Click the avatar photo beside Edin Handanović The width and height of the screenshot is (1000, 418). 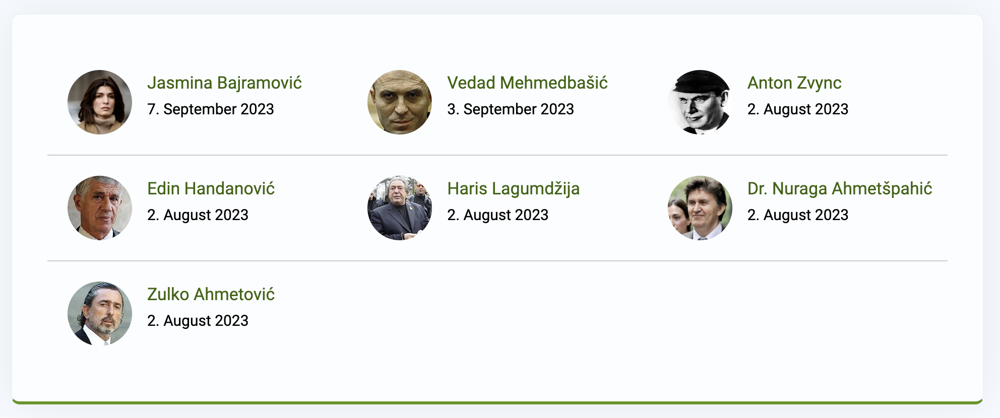[x=100, y=208]
